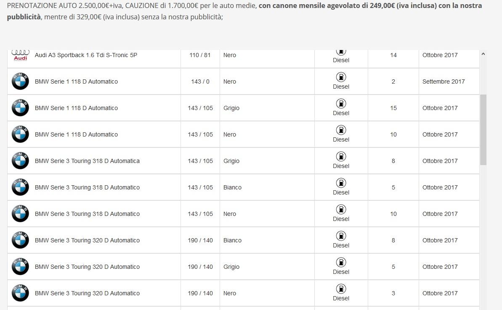Click BMW logo for 318 D Touring Bianco
This screenshot has height=310, width=502.
coord(20,187)
